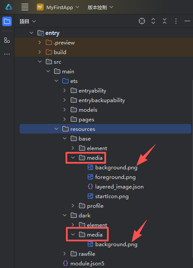
Task: Open the hamburger main menu icon
Action: [25, 7]
